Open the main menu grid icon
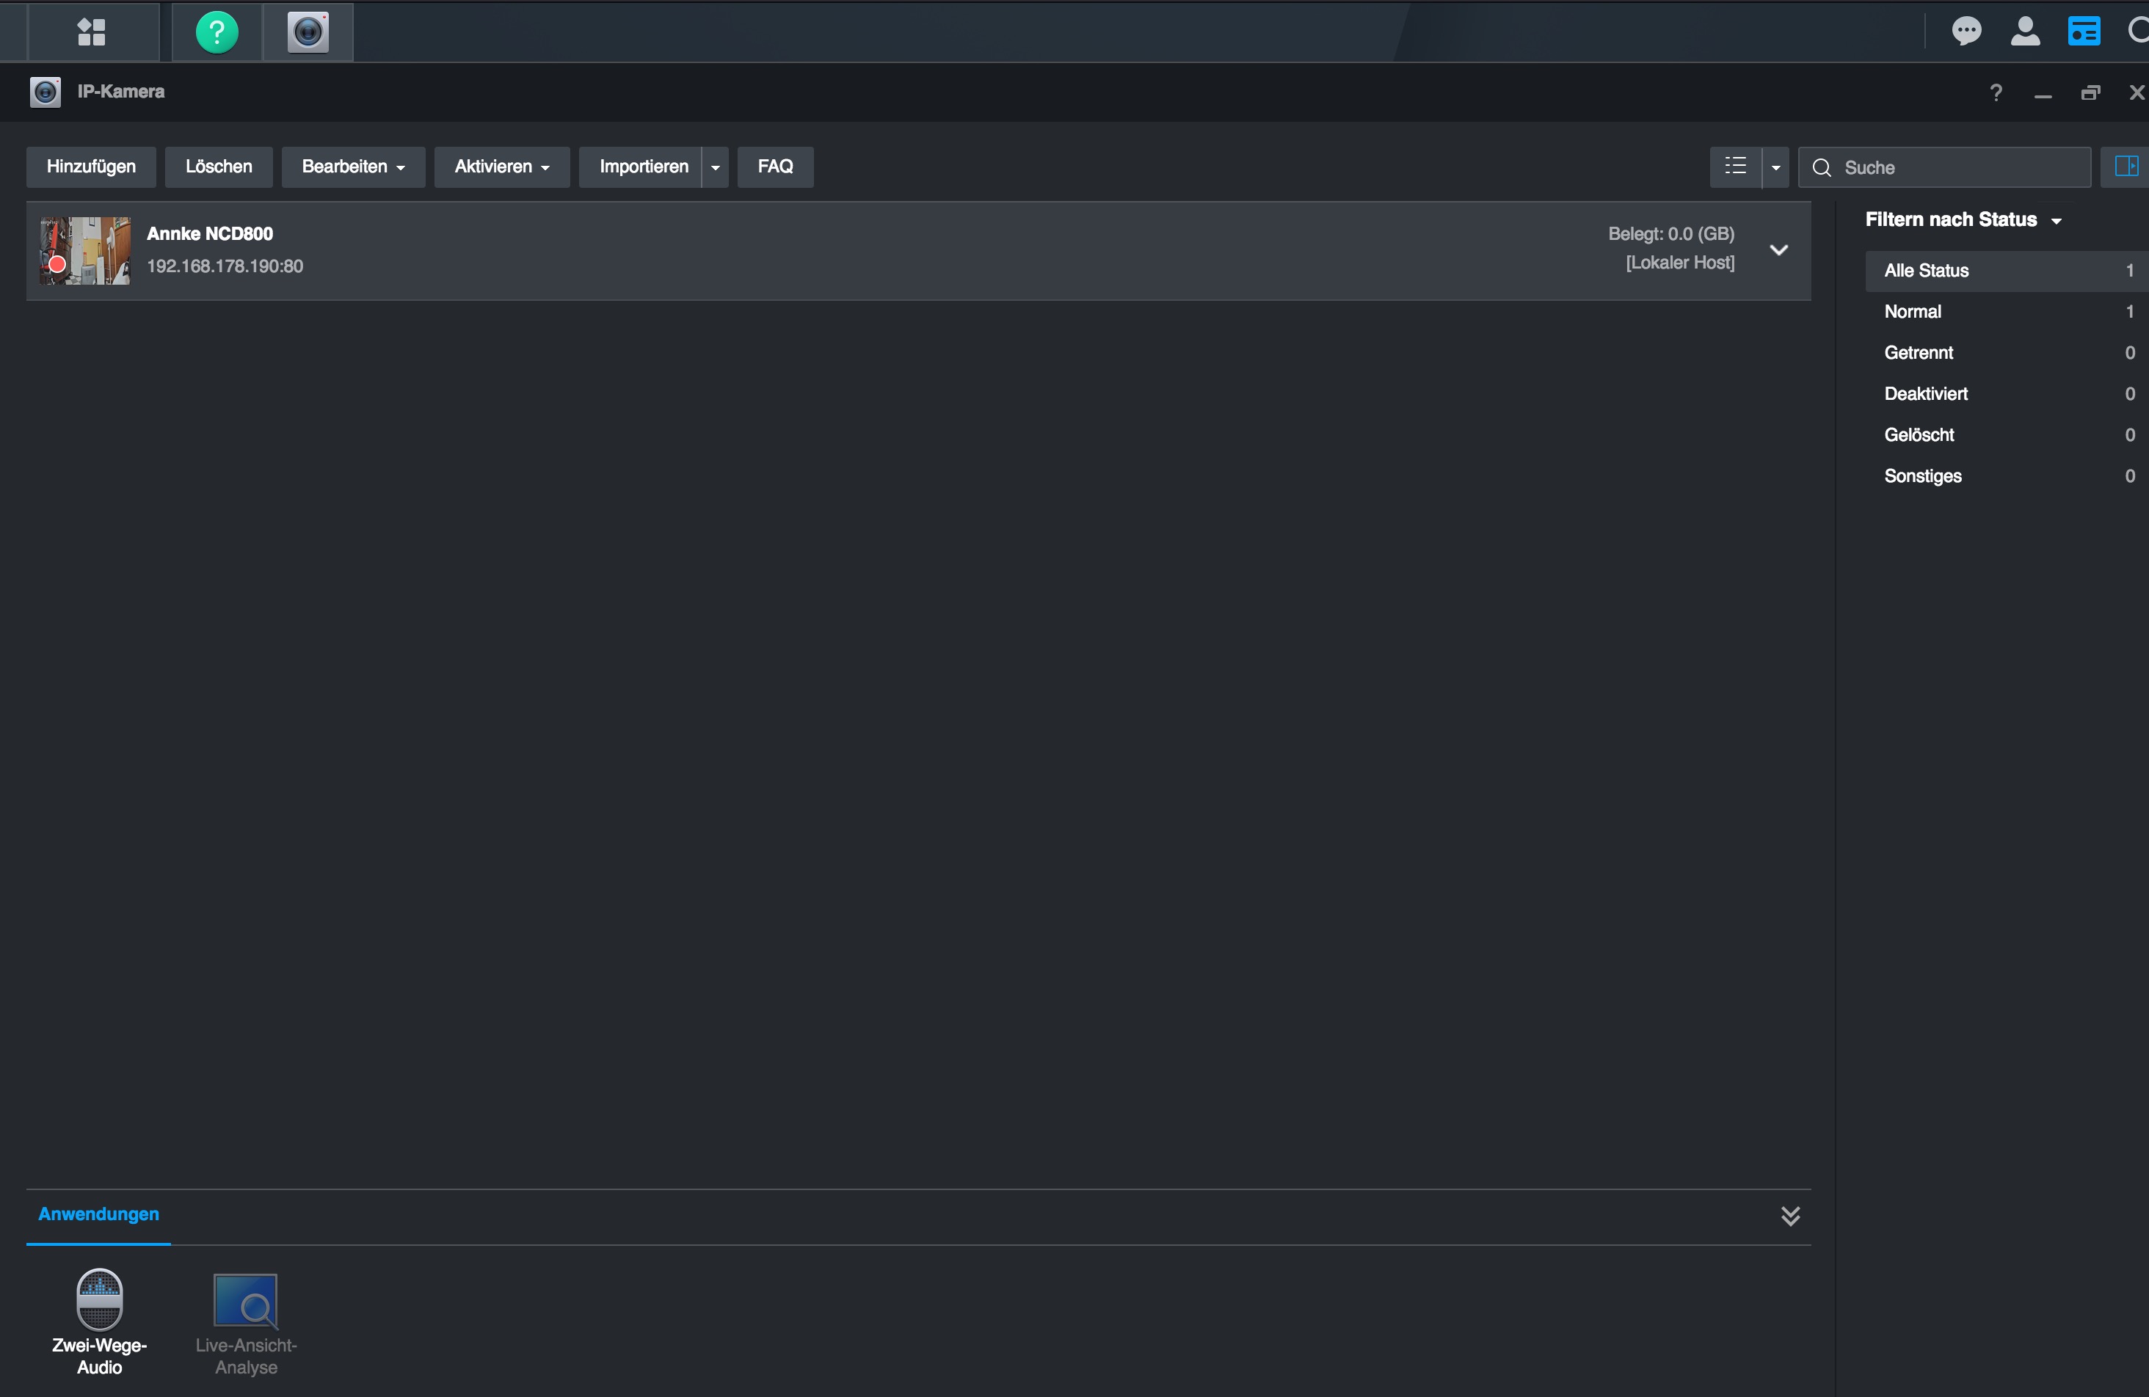Image resolution: width=2149 pixels, height=1397 pixels. click(91, 32)
